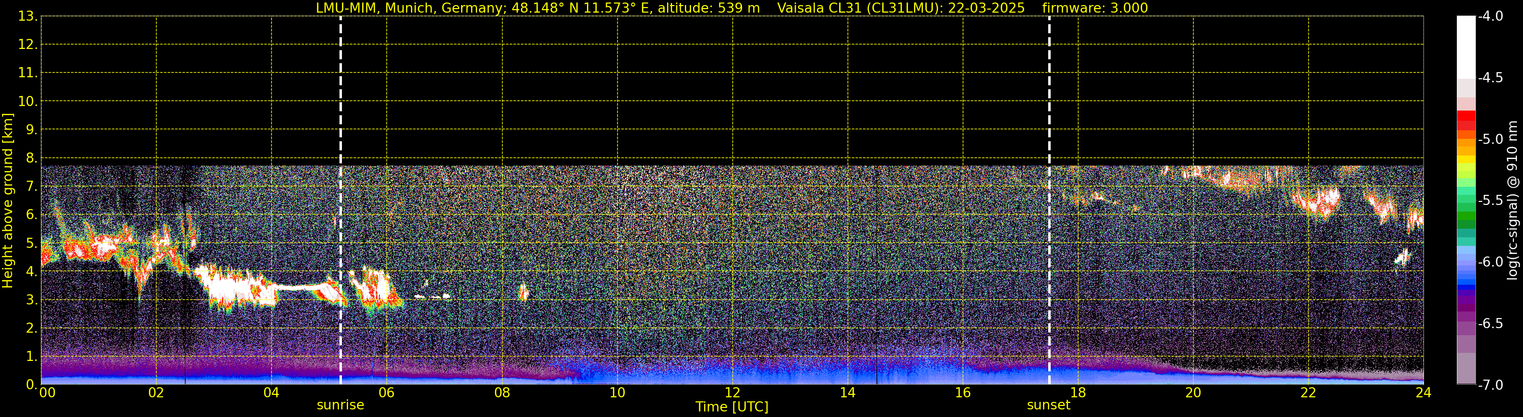Screen dimensions: 1523x417
Task: Click the "-6.0" colorbar tick label
Action: point(1491,262)
